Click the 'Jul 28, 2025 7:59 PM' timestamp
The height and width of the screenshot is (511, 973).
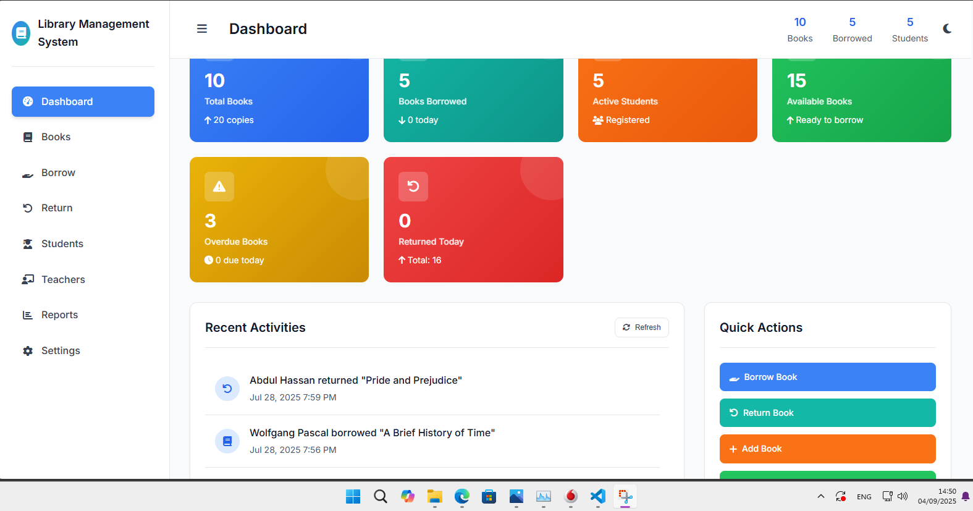click(x=293, y=397)
